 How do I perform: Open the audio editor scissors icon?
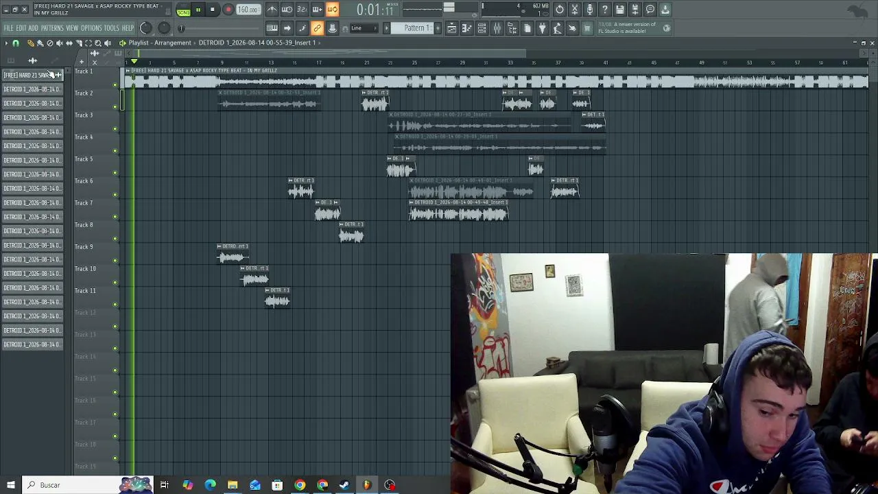point(575,10)
